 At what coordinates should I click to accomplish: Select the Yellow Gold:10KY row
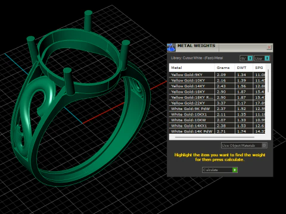coord(217,80)
